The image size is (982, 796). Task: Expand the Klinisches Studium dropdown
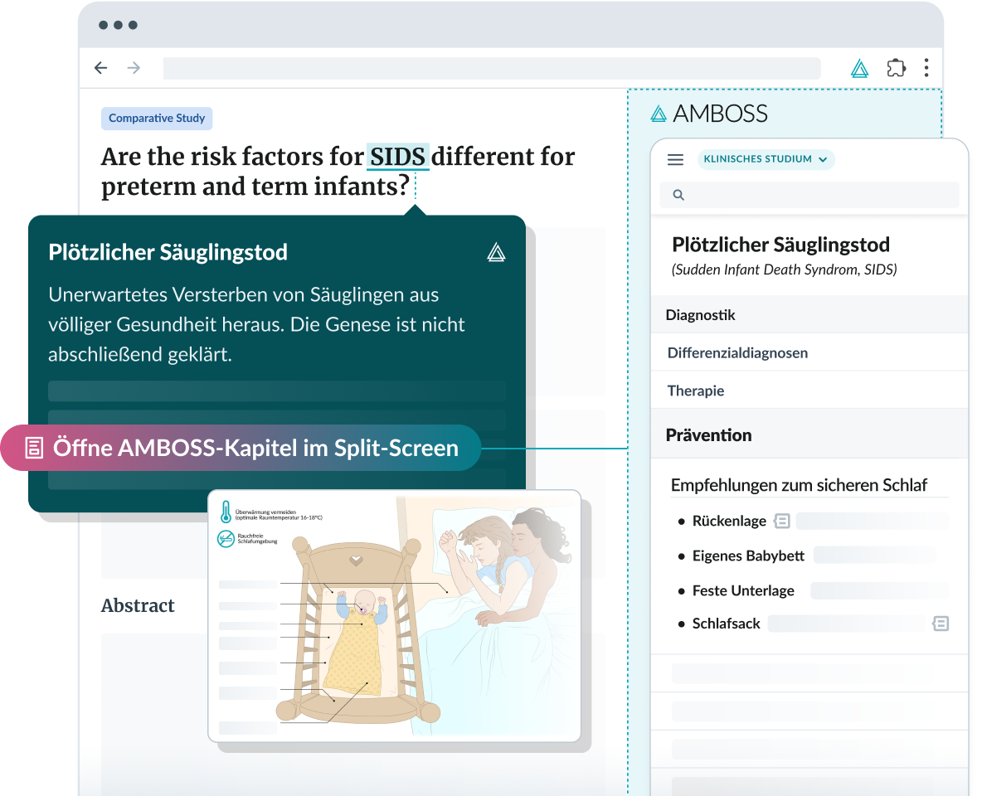click(766, 159)
